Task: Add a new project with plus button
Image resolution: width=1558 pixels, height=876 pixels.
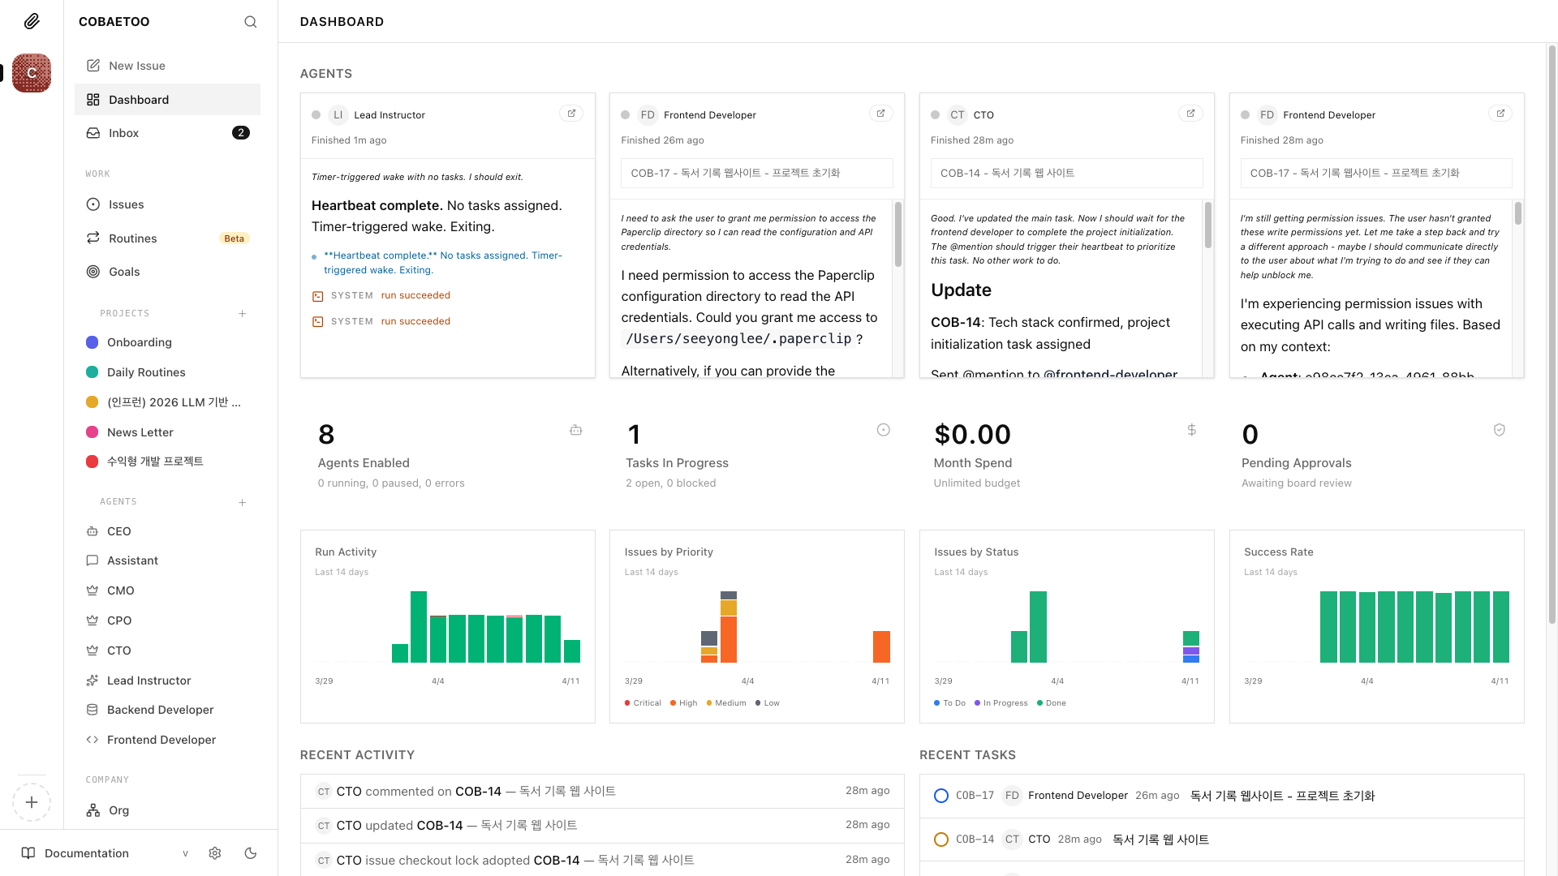Action: (x=242, y=314)
